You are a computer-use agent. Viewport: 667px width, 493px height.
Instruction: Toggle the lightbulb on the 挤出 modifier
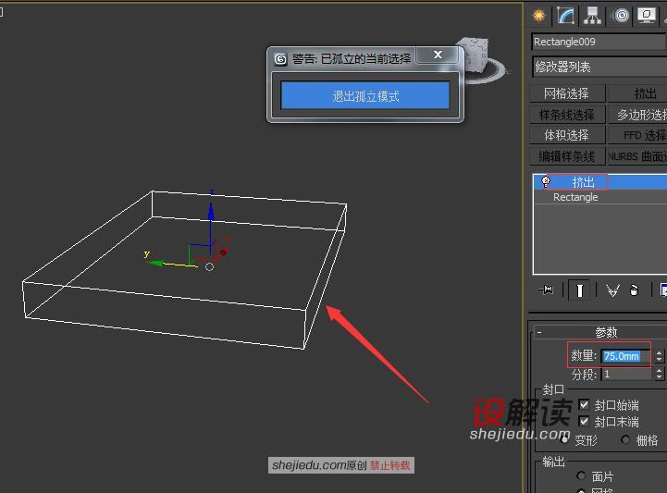pyautogui.click(x=546, y=182)
